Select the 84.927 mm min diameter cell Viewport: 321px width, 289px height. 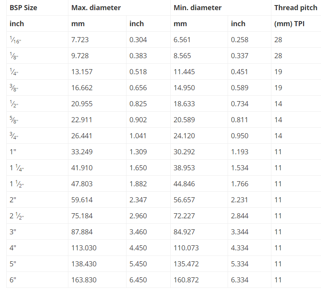coord(199,232)
